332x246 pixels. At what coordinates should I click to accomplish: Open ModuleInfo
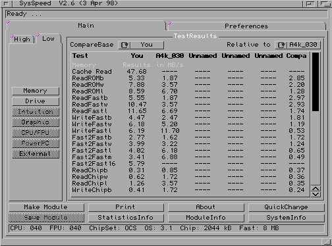tap(206, 218)
